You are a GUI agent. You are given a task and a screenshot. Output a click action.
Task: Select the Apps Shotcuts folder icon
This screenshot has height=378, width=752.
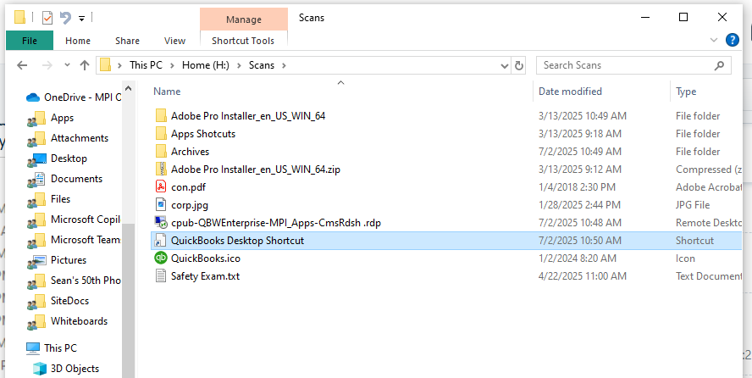tap(161, 133)
